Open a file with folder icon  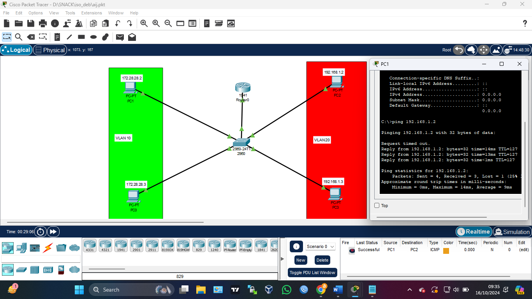[18, 23]
